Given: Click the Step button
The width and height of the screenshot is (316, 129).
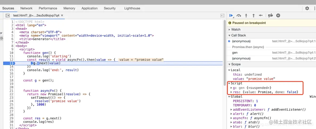Looking at the screenshot, I should tap(261, 15).
